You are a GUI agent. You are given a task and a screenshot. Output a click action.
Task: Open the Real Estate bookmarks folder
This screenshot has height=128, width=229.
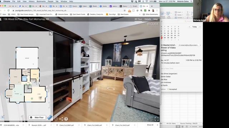(123, 14)
